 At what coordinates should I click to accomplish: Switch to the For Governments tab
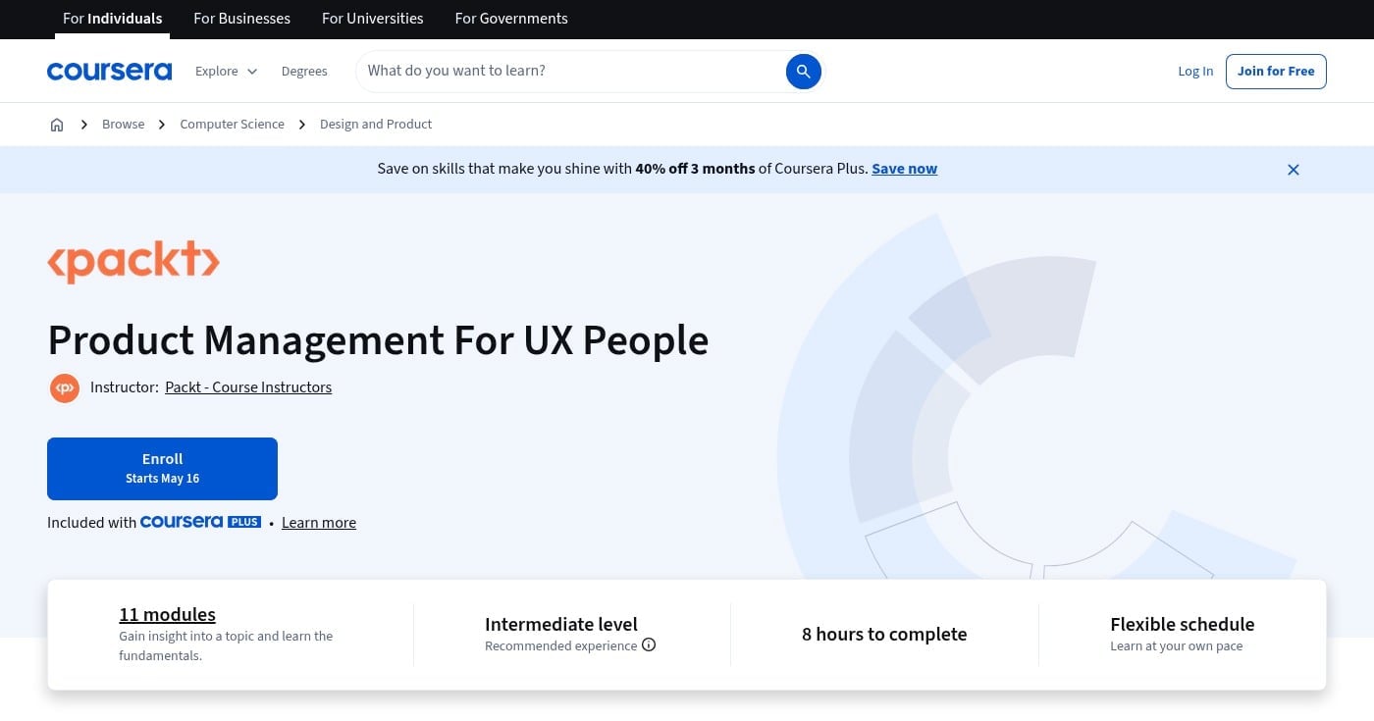pyautogui.click(x=511, y=19)
